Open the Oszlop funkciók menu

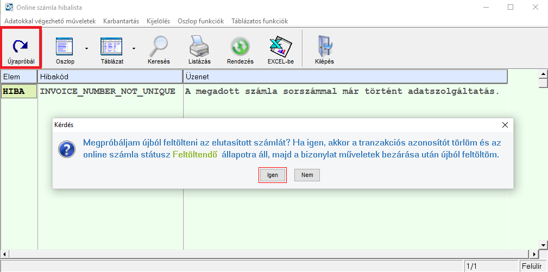[x=200, y=21]
